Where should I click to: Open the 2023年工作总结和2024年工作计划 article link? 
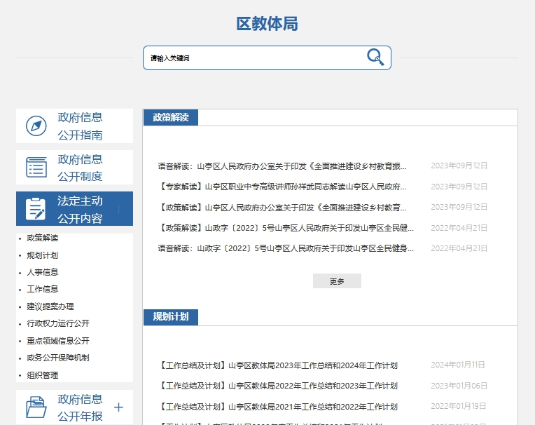pyautogui.click(x=278, y=365)
